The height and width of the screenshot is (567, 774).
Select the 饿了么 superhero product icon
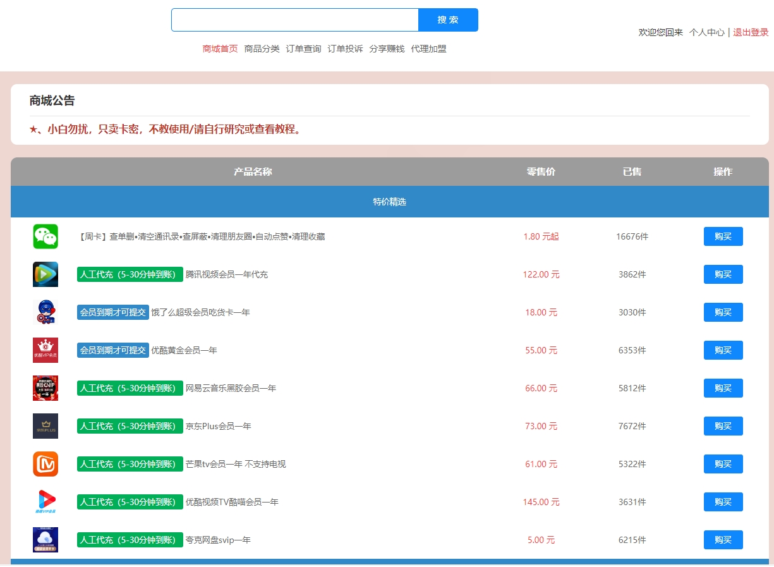coord(45,312)
